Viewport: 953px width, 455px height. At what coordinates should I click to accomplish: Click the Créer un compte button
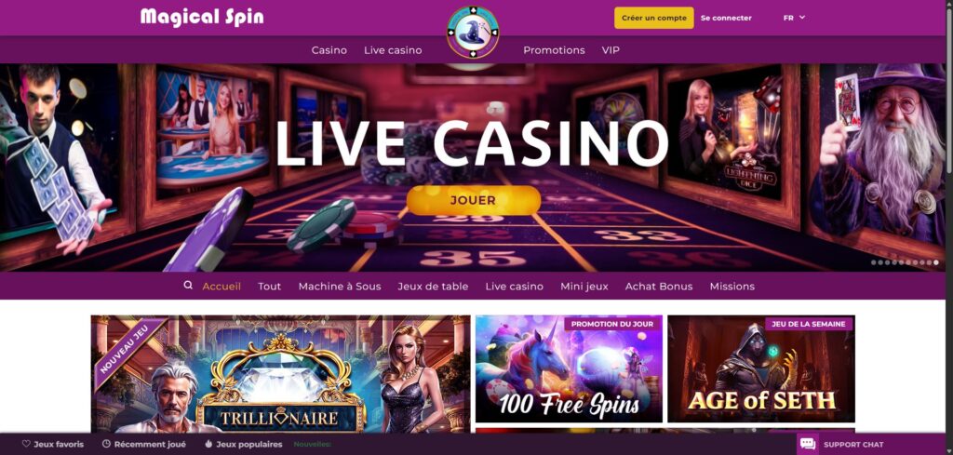654,18
